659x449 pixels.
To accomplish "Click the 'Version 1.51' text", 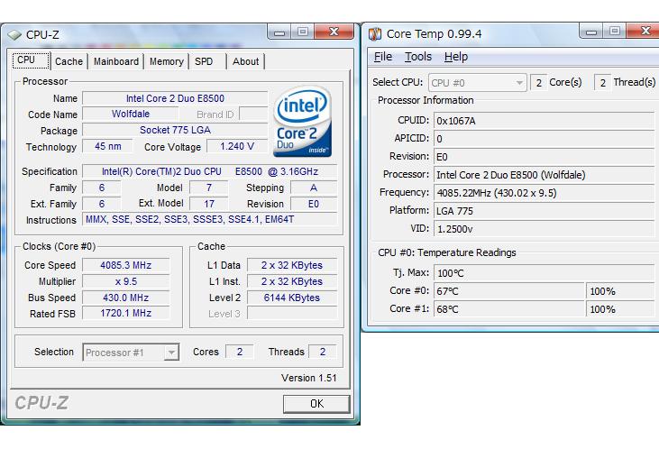I will coord(309,378).
